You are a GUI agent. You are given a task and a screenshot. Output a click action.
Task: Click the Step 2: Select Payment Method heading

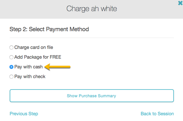49,29
